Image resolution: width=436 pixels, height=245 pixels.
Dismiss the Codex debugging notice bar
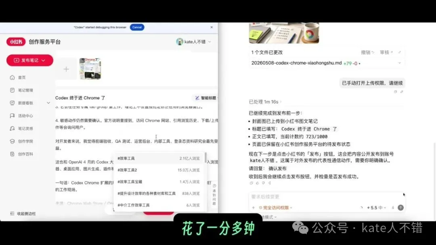212,27
